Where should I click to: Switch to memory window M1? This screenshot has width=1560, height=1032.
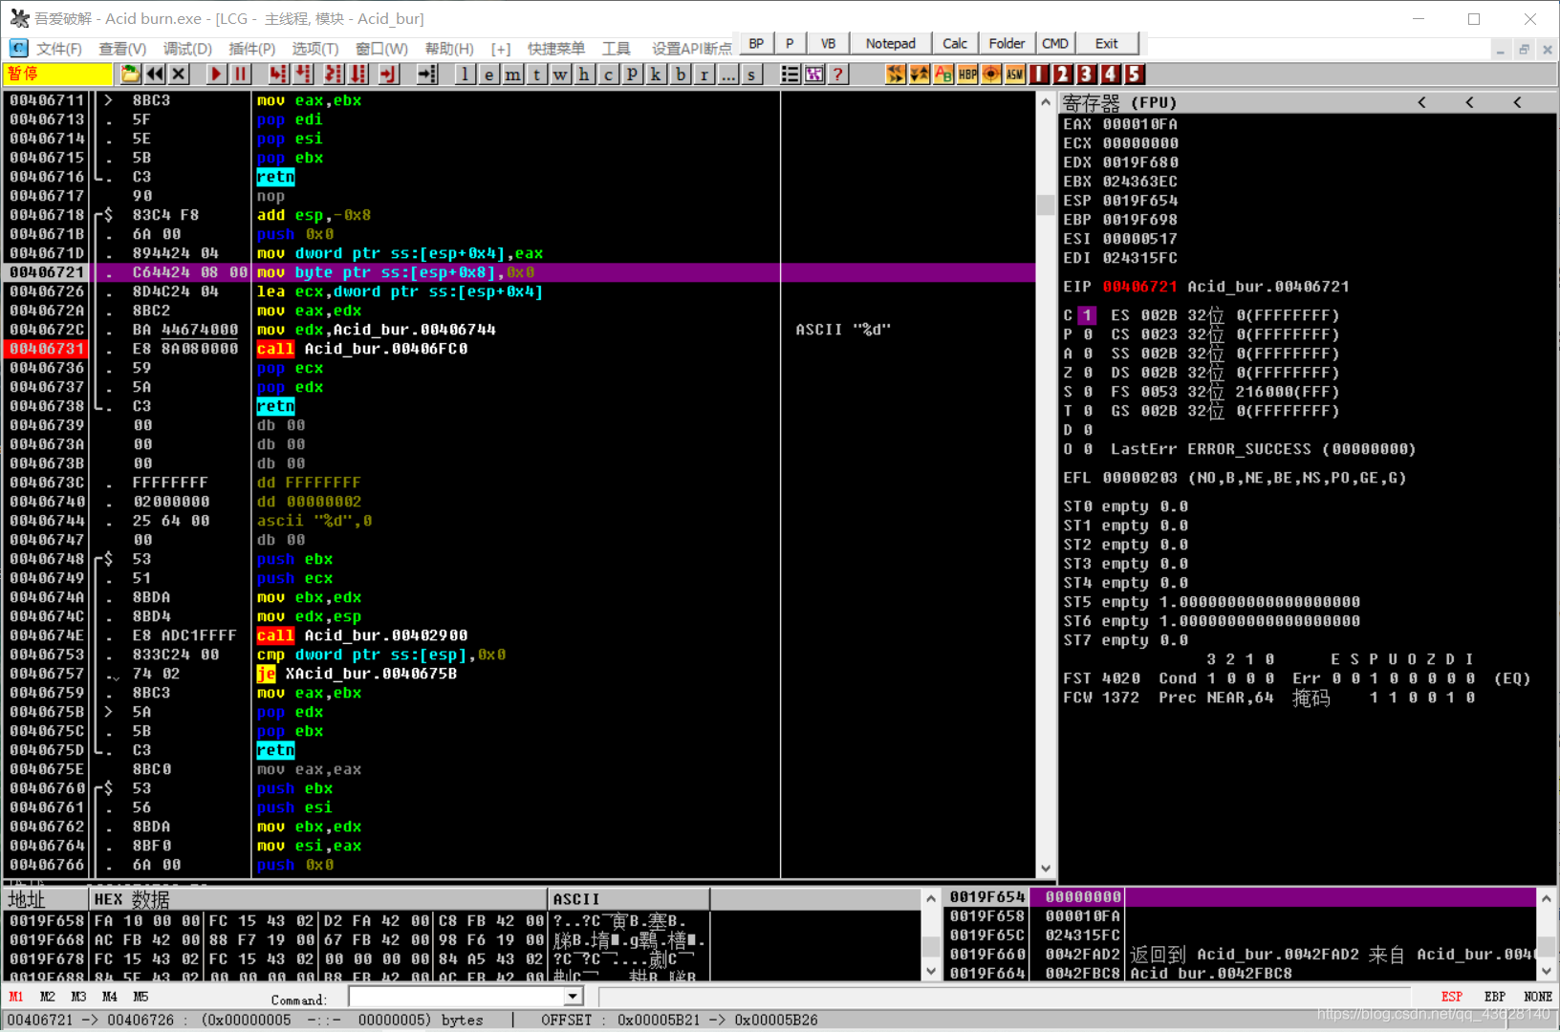[x=16, y=997]
